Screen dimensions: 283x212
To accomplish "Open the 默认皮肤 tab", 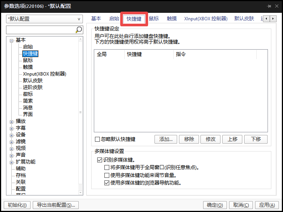I will 244,18.
